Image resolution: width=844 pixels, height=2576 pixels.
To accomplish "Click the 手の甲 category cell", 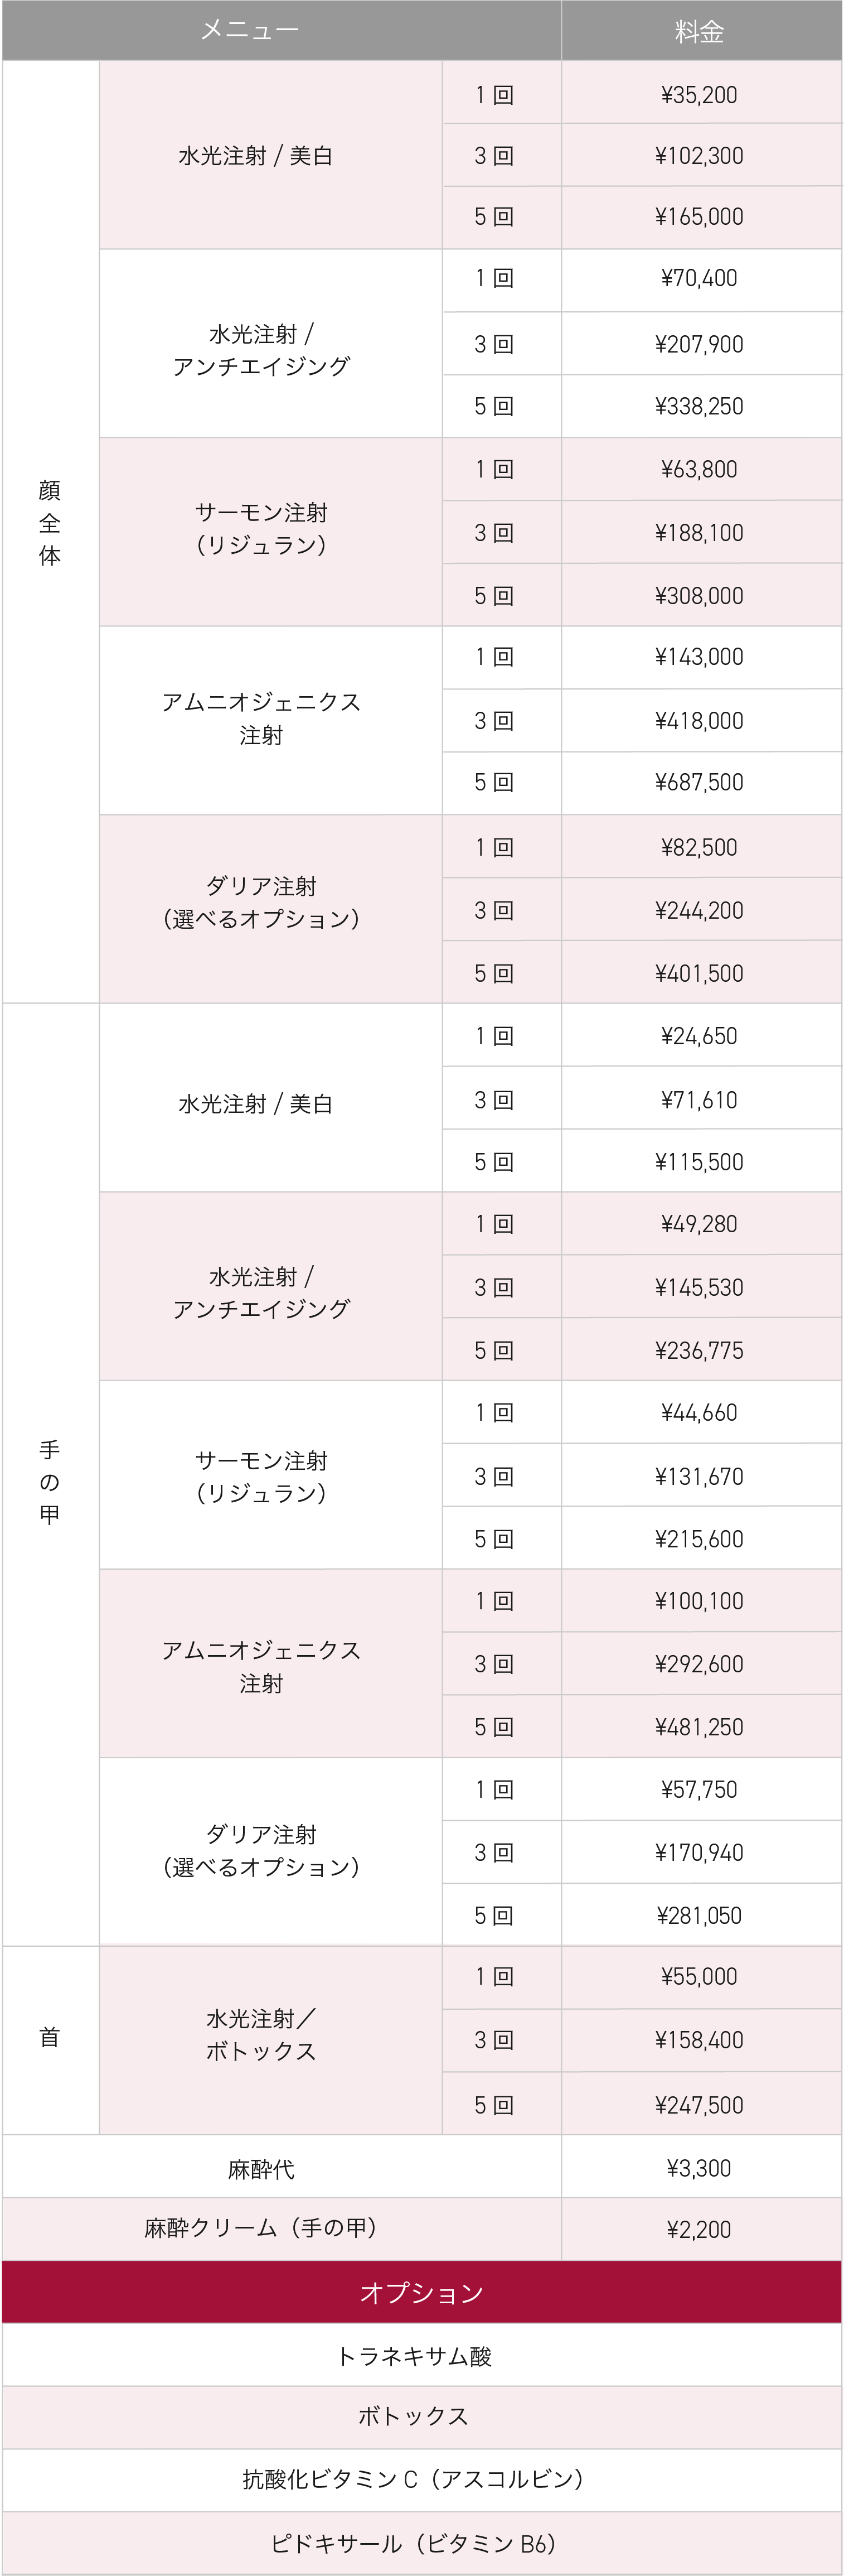I will 50,1474.
